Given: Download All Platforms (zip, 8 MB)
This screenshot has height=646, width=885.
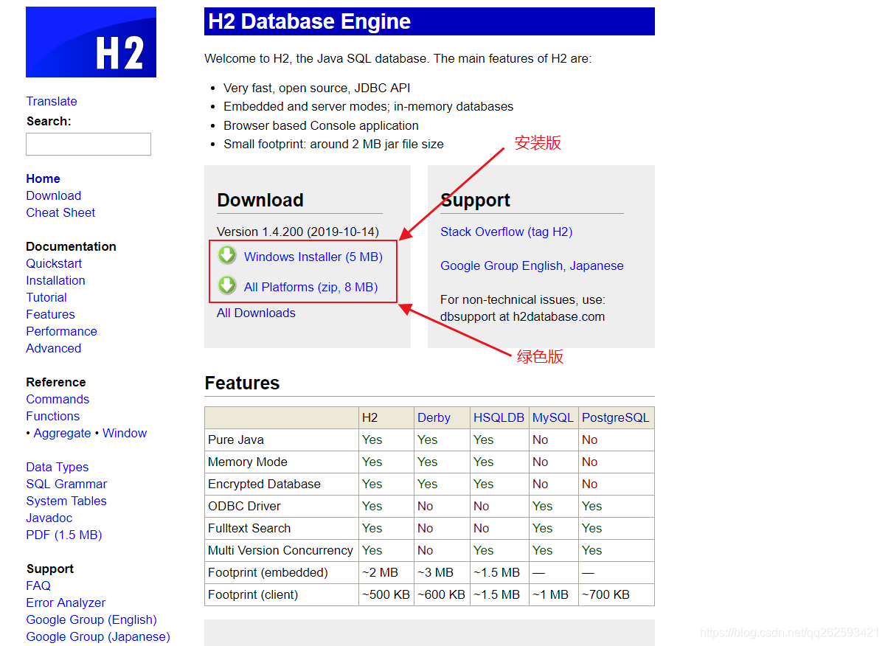Looking at the screenshot, I should pos(310,287).
